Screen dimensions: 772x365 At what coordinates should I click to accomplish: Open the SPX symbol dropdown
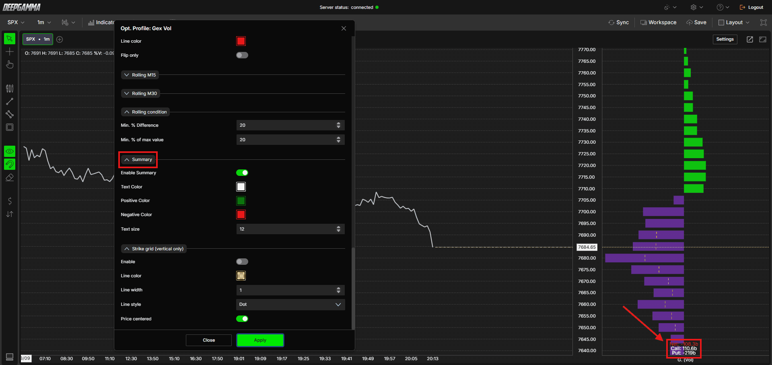point(16,23)
